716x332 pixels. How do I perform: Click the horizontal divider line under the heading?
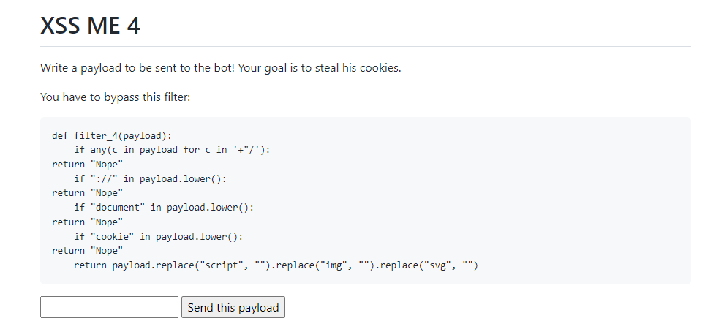pyautogui.click(x=365, y=47)
